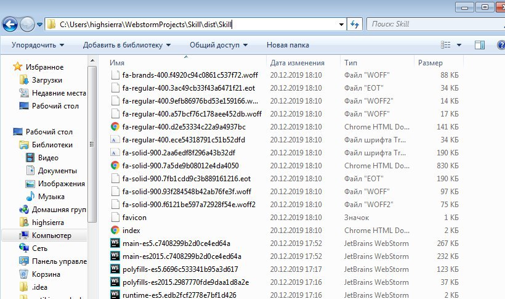The height and width of the screenshot is (299, 505).
Task: Click the address bar path field
Action: pyautogui.click(x=195, y=24)
